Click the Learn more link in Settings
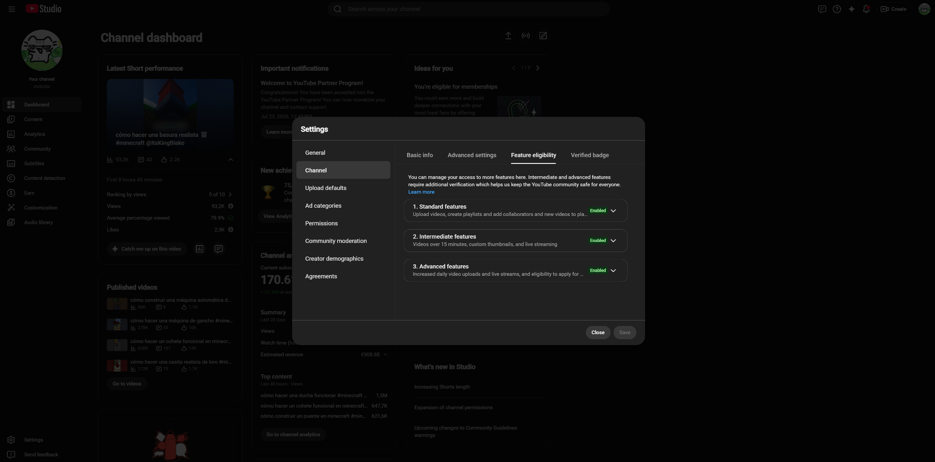The image size is (935, 462). [x=421, y=192]
